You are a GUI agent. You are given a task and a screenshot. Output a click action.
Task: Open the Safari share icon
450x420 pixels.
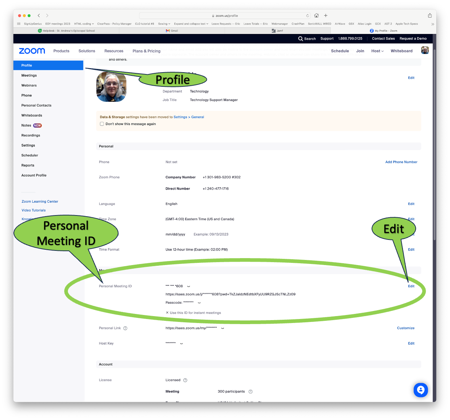[430, 15]
